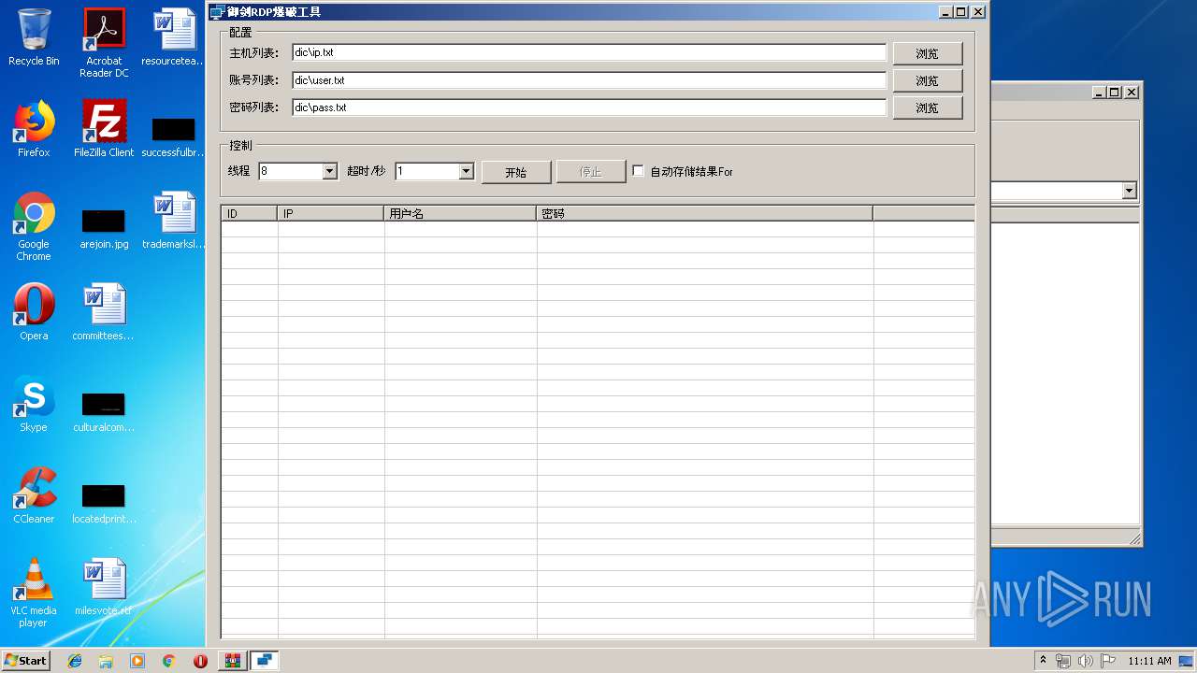
Task: Click the host list dic\ip.txt field
Action: [x=589, y=52]
